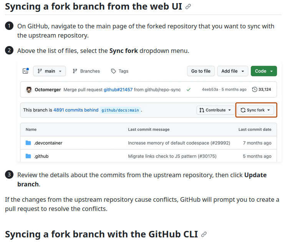Click the green commit status checkmark
This screenshot has width=288, height=242.
189,89
